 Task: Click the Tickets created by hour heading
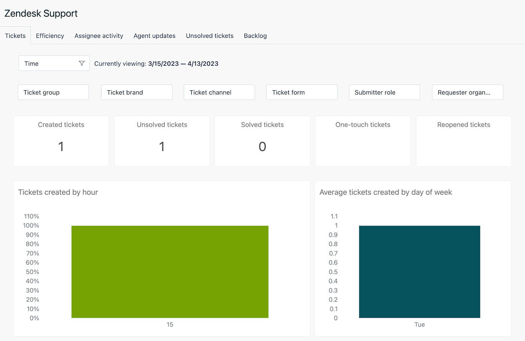58,192
